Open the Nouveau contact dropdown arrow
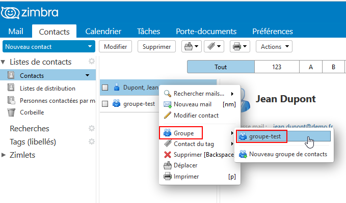The width and height of the screenshot is (346, 203). (x=90, y=46)
